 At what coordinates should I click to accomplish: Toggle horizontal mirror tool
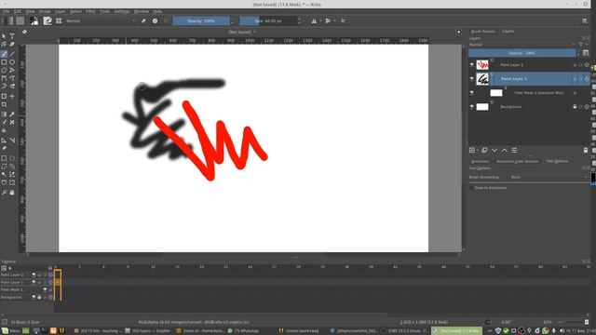pos(314,20)
